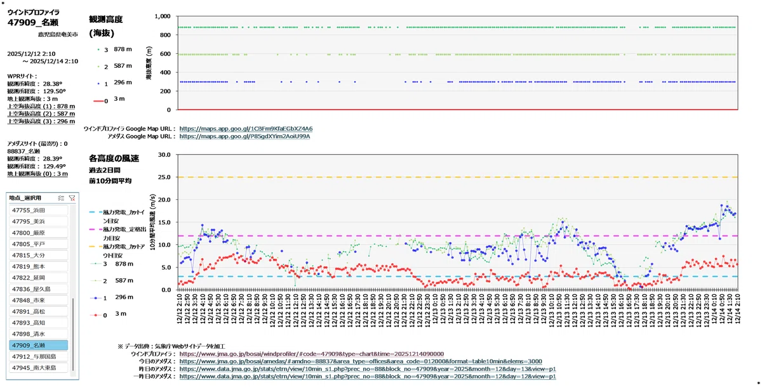Select station 47815_大分 in slicer

coord(39,255)
